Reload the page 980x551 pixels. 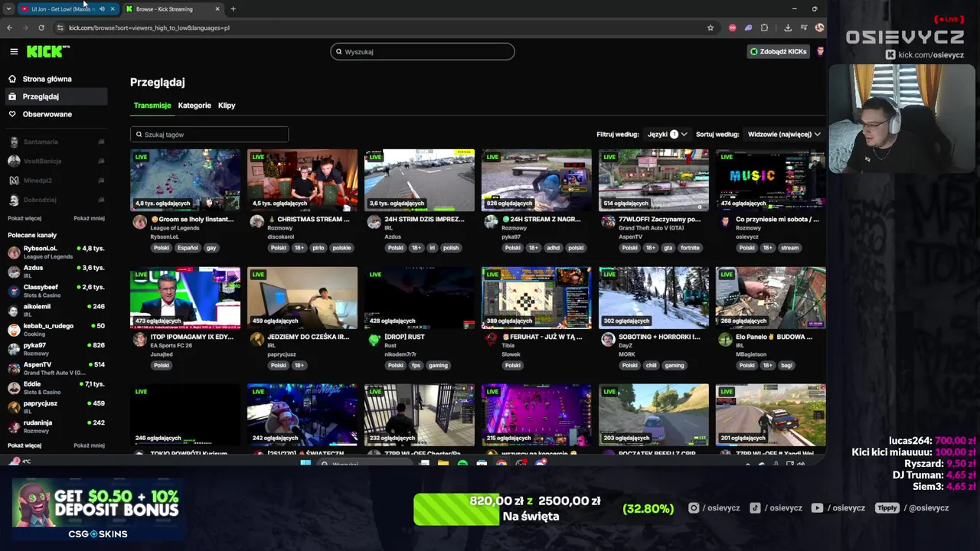(x=41, y=28)
